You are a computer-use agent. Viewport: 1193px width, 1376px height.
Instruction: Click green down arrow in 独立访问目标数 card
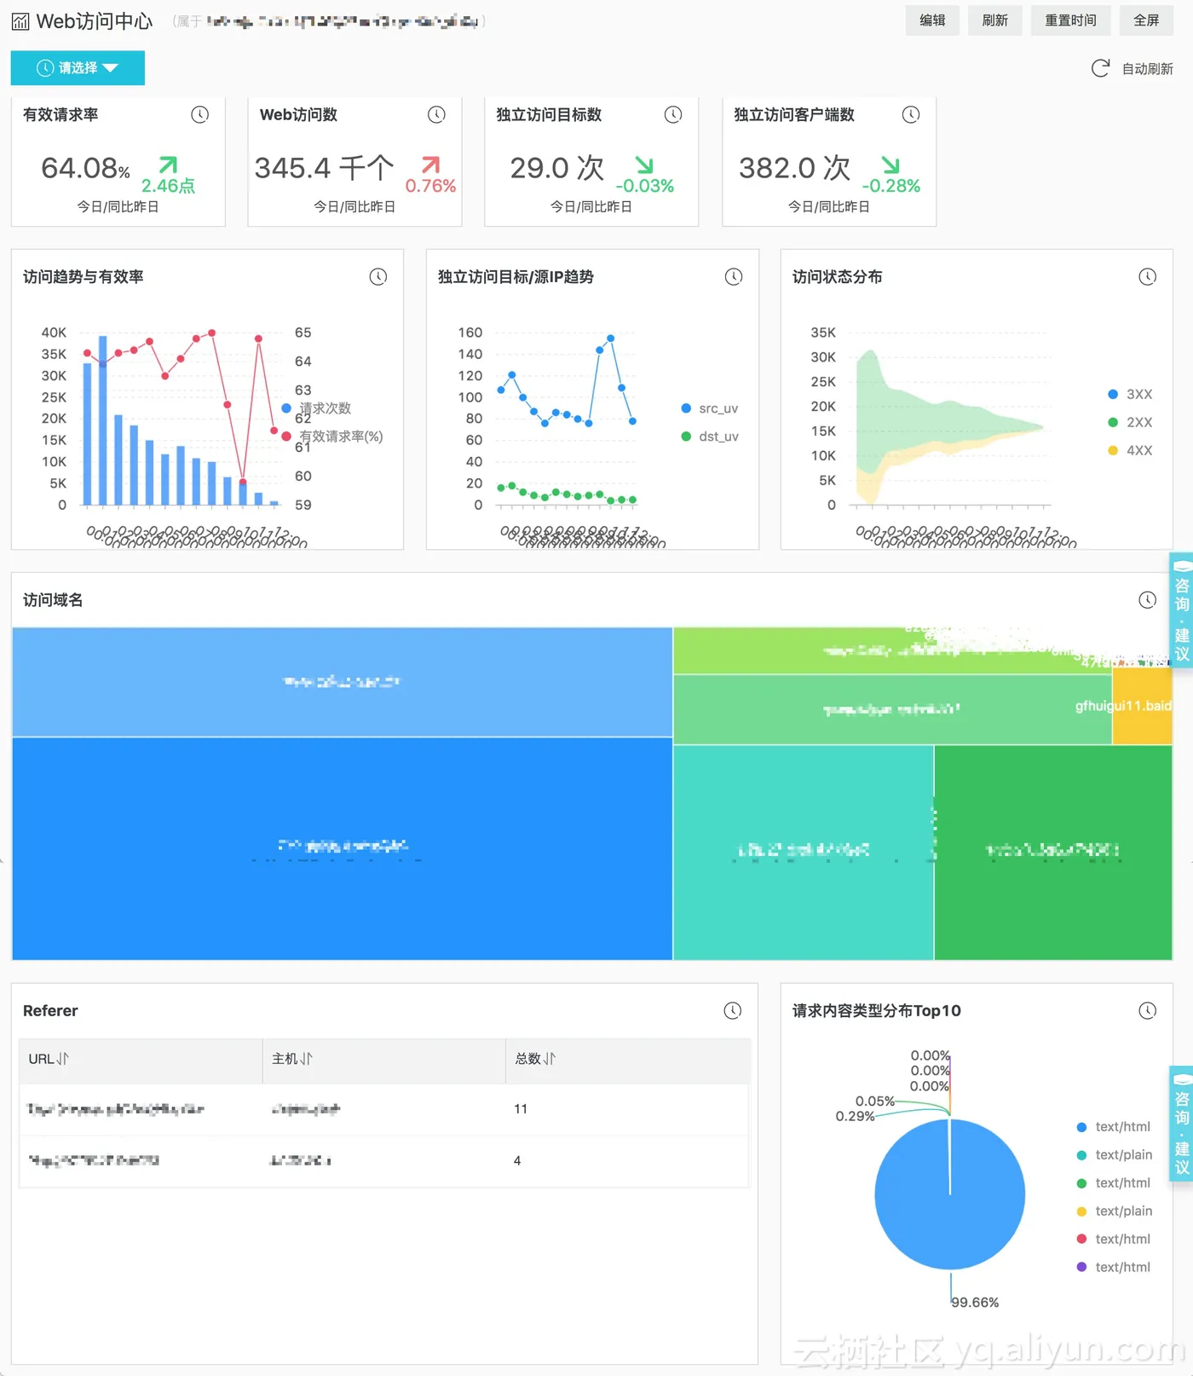[645, 164]
